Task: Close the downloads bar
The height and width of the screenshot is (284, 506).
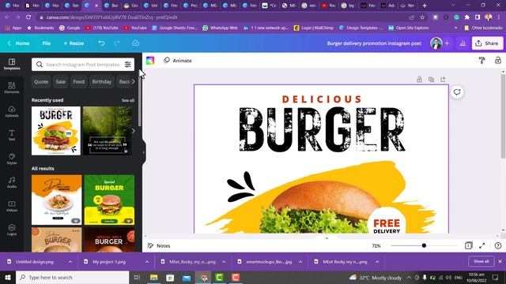Action: pyautogui.click(x=500, y=261)
